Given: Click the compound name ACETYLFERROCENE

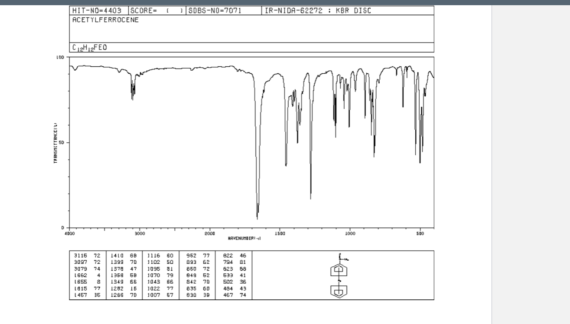Looking at the screenshot, I should [x=105, y=20].
